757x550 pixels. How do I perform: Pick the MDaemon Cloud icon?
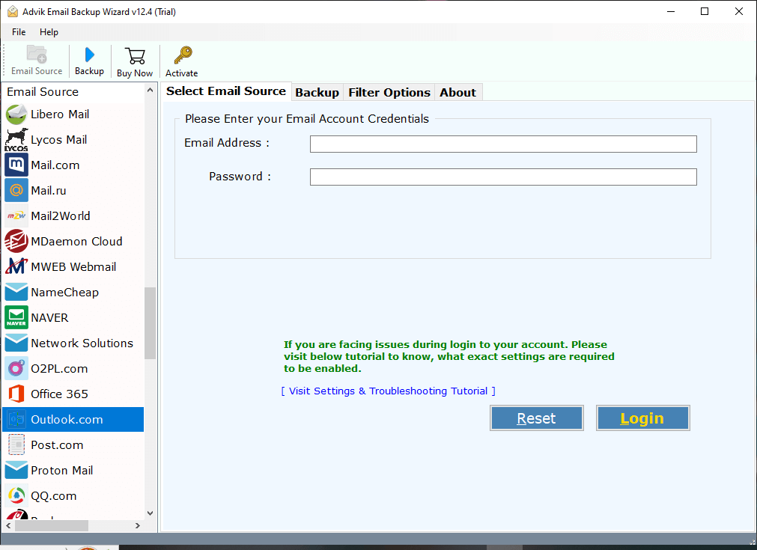(16, 241)
